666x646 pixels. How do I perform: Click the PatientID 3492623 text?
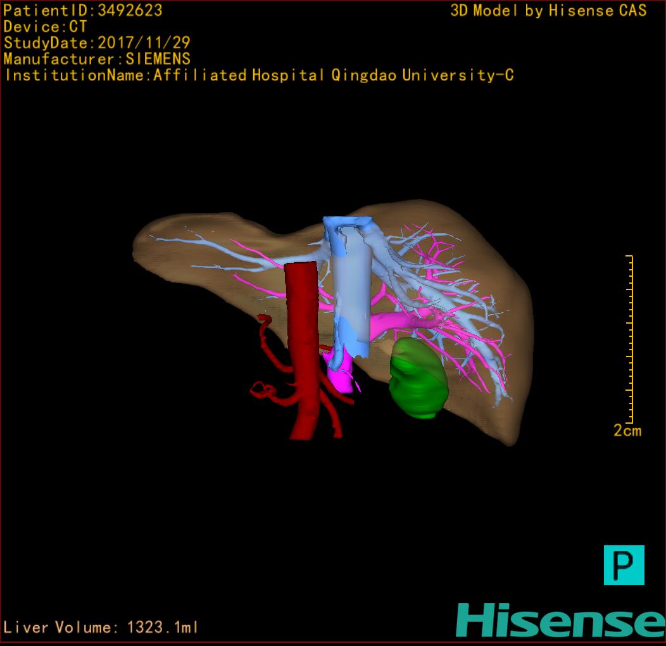click(x=83, y=11)
